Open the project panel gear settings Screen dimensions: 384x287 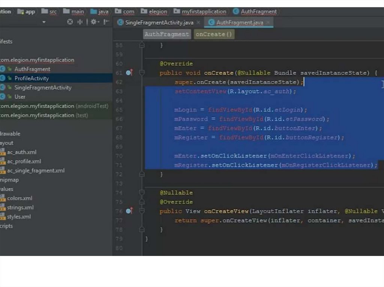point(94,22)
